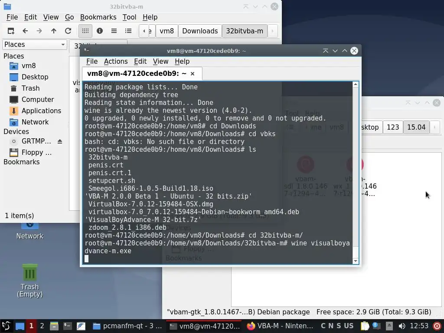The image size is (444, 333).
Task: Launch text editor from taskbar quicklaunch
Action: click(x=81, y=326)
